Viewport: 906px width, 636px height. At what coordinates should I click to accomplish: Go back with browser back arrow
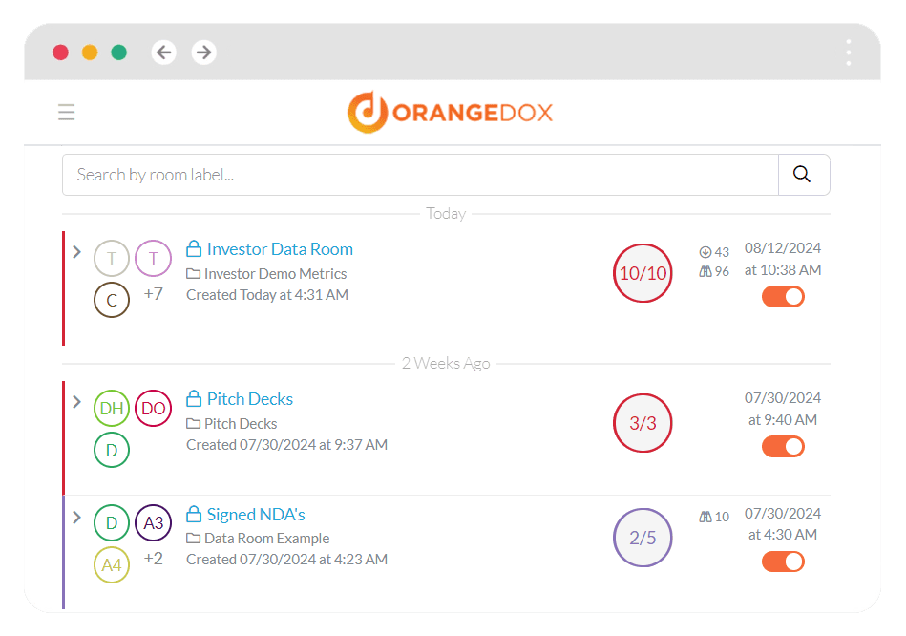coord(164,53)
